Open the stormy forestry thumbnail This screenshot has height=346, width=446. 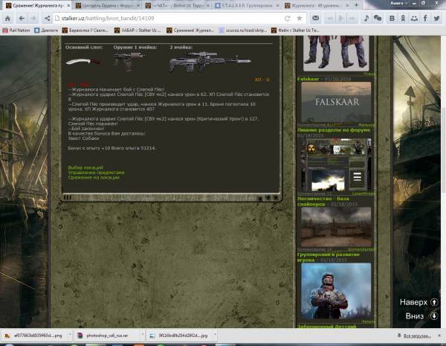[336, 227]
